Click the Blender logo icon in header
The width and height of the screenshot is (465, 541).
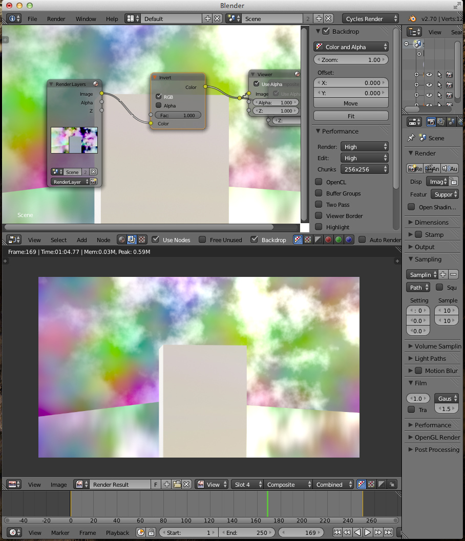[x=412, y=18]
